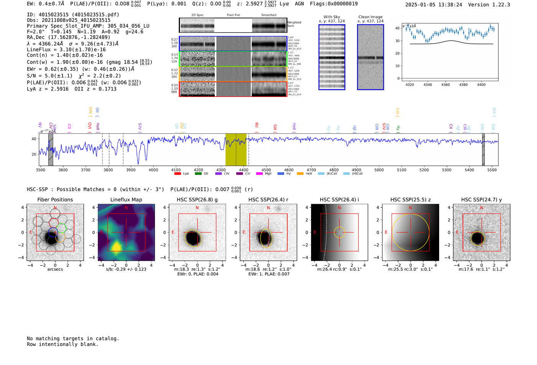Open the HSC SSP(26.8) g image

point(197,232)
